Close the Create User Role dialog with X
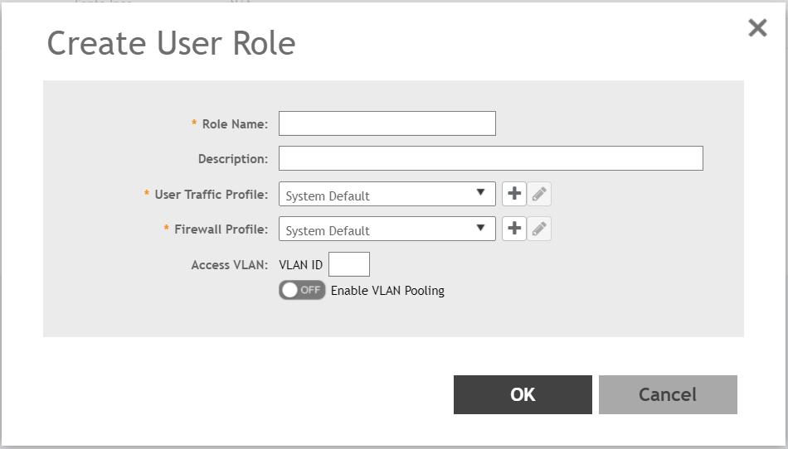Viewport: 788px width, 449px height. (757, 28)
